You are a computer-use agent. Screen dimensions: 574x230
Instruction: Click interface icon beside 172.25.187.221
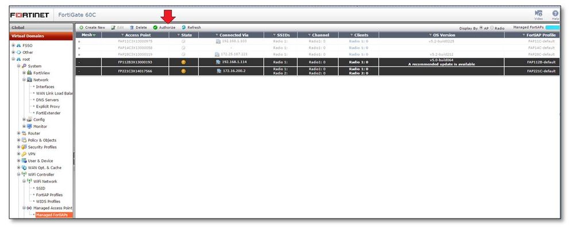(217, 54)
